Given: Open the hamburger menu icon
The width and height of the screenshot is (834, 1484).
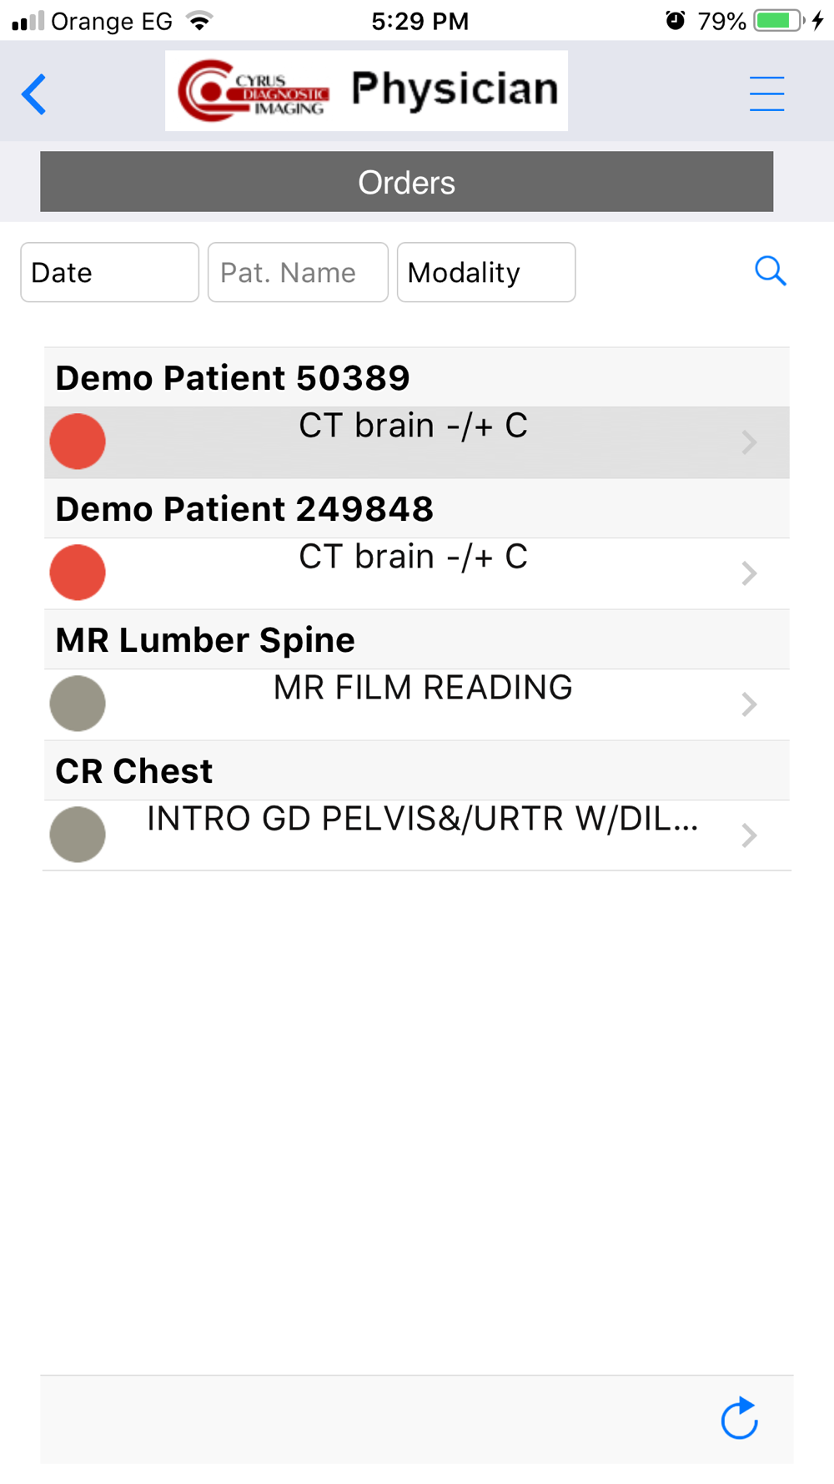Looking at the screenshot, I should click(766, 93).
